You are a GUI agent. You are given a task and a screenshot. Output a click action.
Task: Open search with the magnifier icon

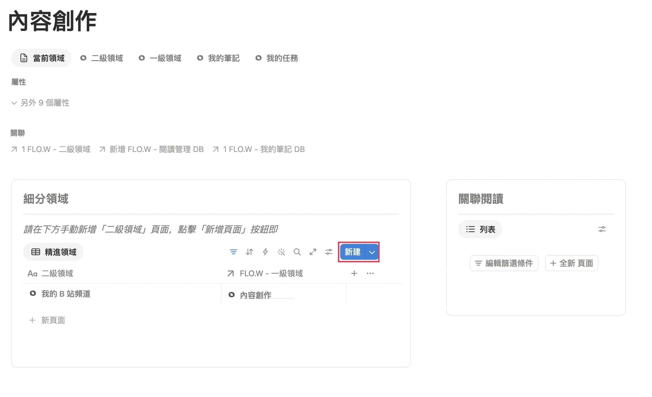point(297,252)
